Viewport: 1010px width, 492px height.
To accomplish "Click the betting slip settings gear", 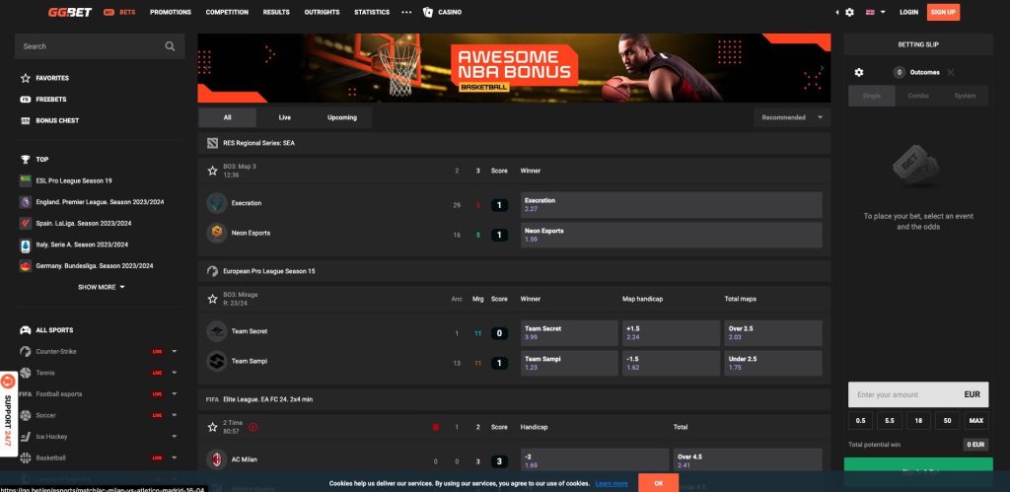I will (859, 72).
